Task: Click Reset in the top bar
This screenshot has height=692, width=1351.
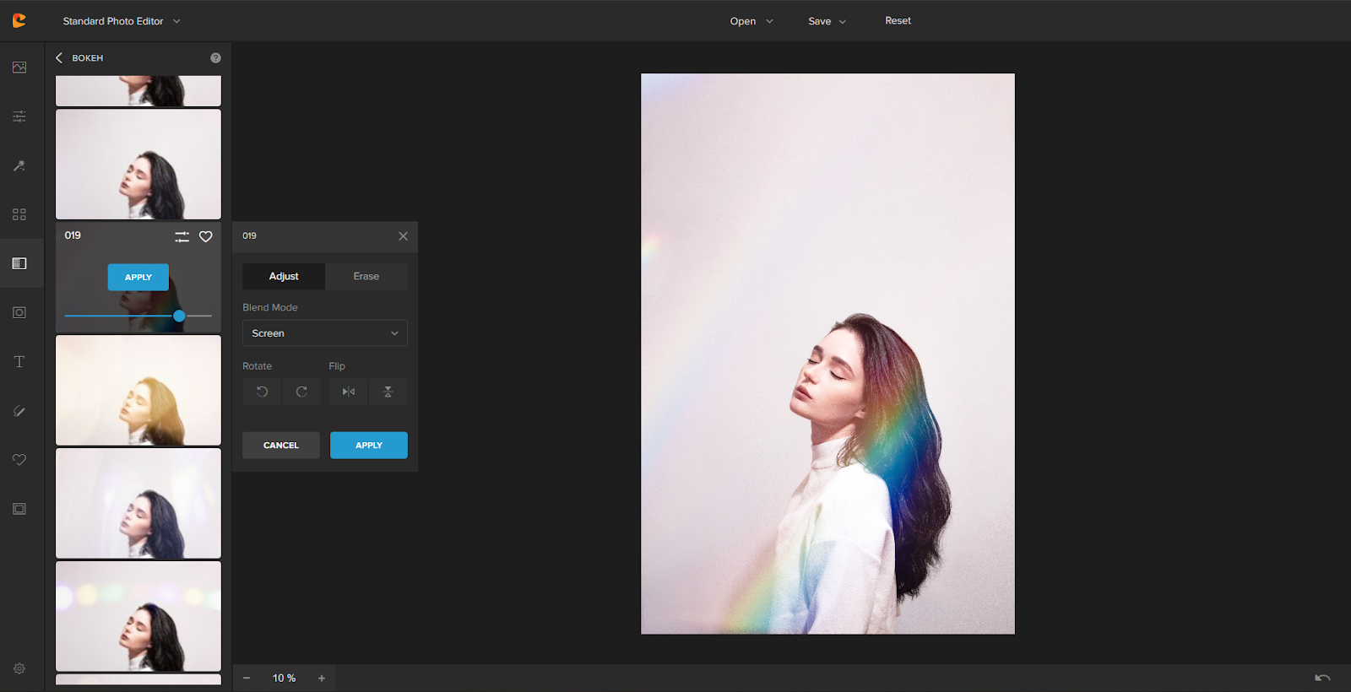Action: [x=898, y=21]
